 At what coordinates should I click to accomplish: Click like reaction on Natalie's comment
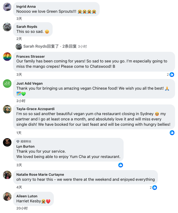[154, 188]
